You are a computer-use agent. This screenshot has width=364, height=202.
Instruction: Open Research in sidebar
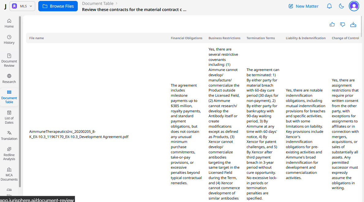9,78
